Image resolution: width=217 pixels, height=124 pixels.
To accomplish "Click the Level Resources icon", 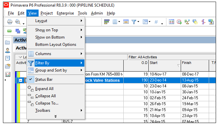I will click(x=187, y=22).
